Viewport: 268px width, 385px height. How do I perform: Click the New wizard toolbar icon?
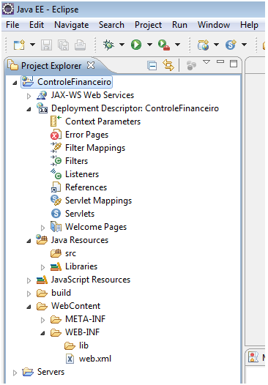pos(19,45)
